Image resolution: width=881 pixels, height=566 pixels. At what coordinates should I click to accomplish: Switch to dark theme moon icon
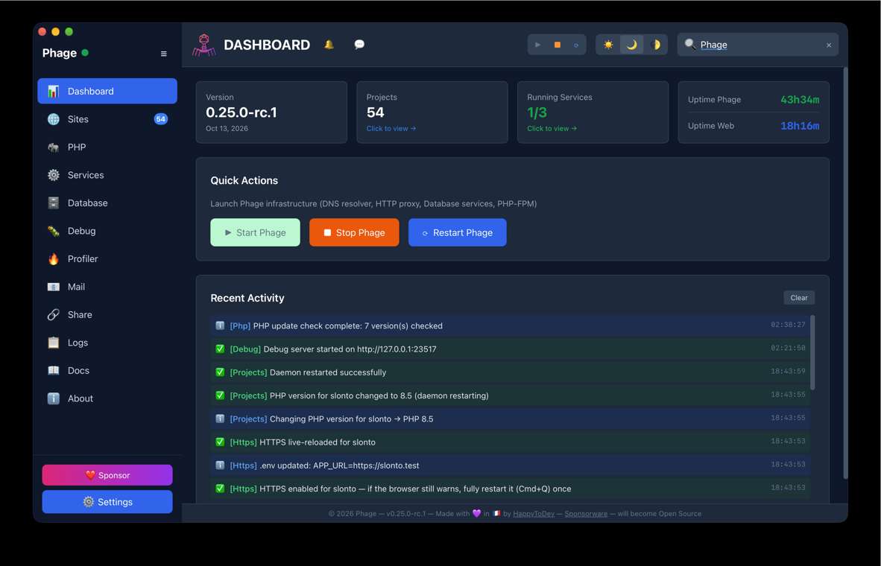631,45
